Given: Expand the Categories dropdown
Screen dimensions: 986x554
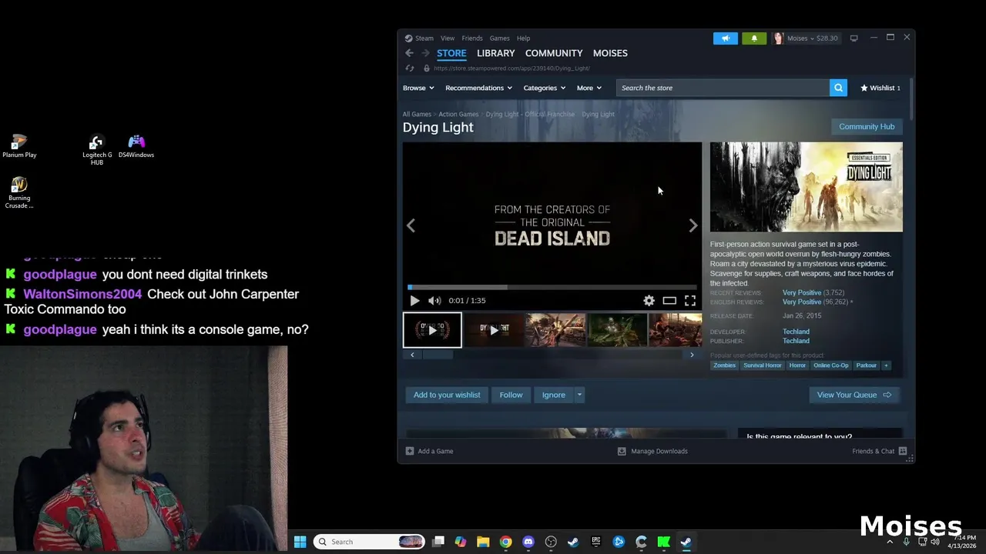Looking at the screenshot, I should click(x=545, y=88).
